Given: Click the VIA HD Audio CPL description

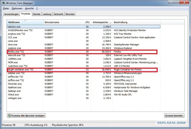Looking at the screenshot, I should click(123, 94).
